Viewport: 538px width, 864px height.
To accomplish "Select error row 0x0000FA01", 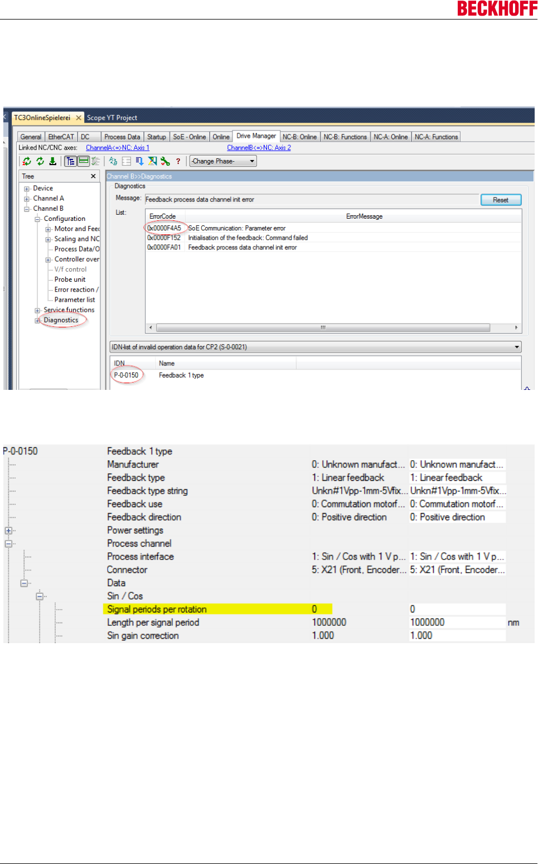I will pyautogui.click(x=333, y=247).
